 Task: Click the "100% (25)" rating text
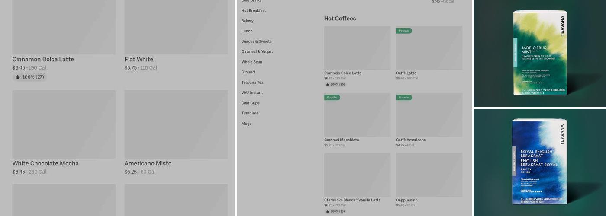click(338, 211)
